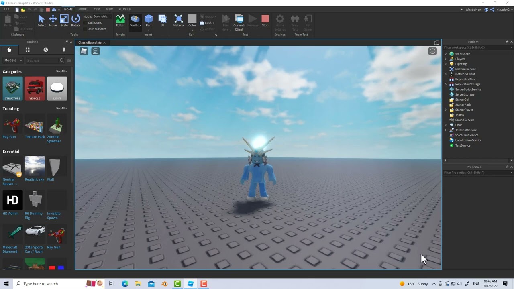Expand the Lighting tree node
Screen dimensions: 514x289
[x=446, y=64]
